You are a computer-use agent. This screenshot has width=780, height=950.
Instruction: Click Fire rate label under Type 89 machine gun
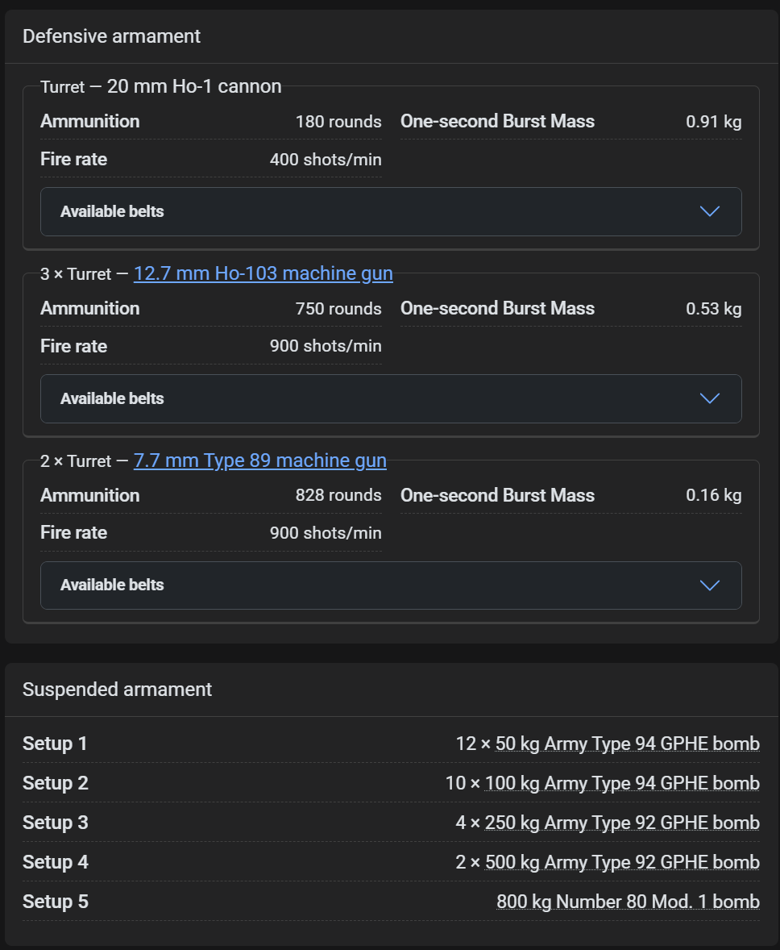73,532
